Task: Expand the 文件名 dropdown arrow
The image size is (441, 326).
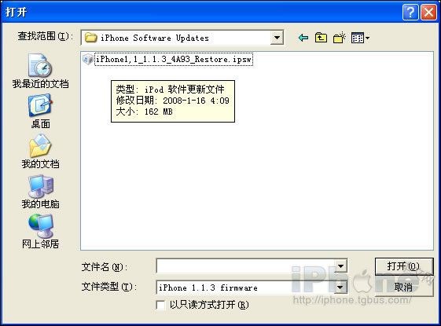Action: [x=340, y=266]
